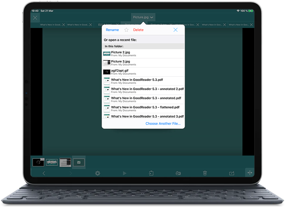Click the Wi-Fi icon in the status bar
This screenshot has width=285, height=207.
tap(238, 11)
